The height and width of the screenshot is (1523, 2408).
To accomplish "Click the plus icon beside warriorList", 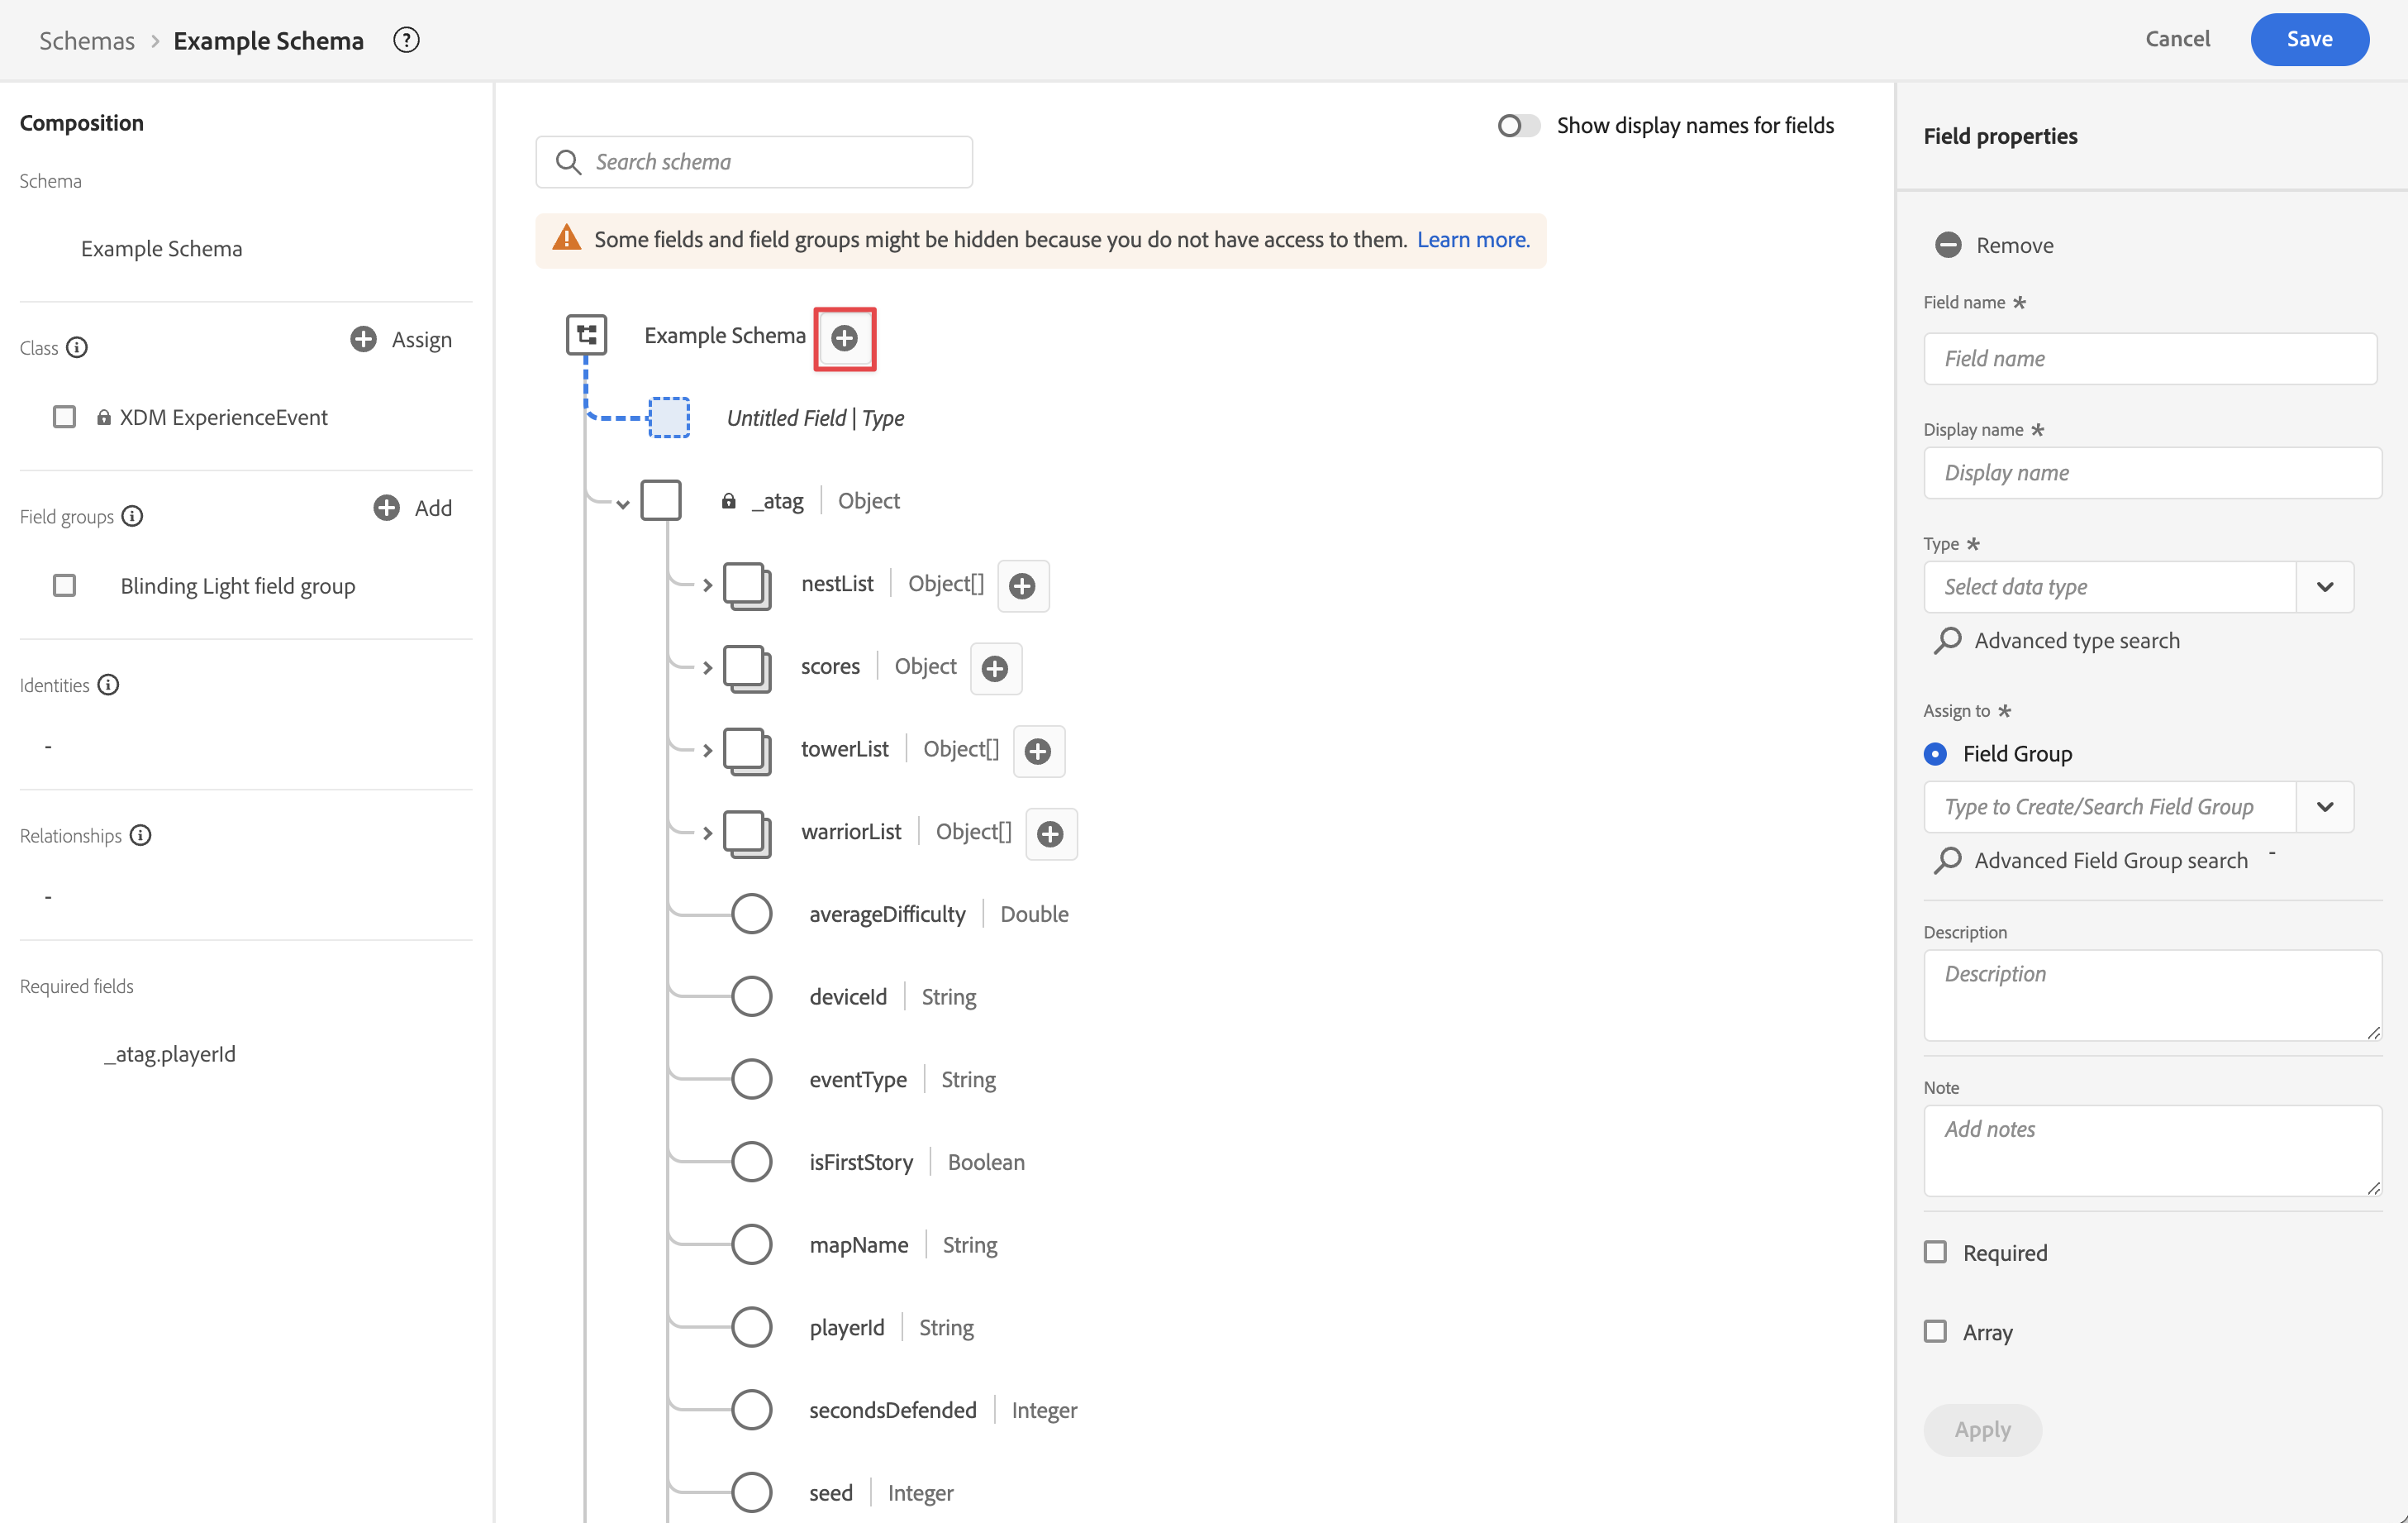I will click(x=1050, y=833).
